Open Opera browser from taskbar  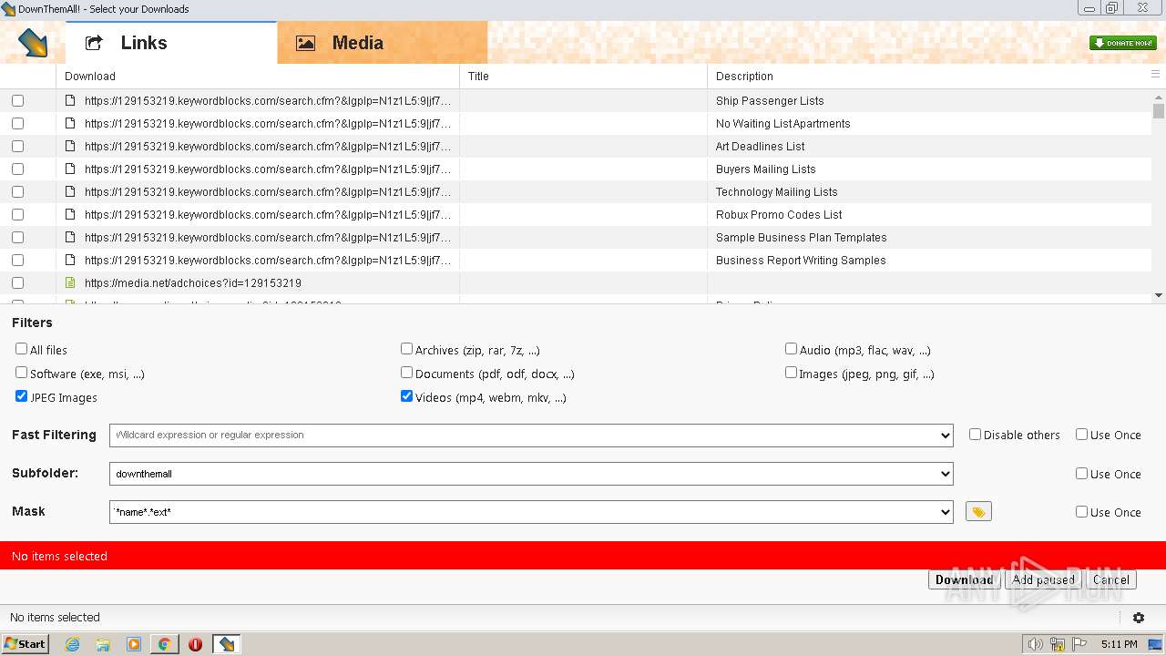coord(195,644)
